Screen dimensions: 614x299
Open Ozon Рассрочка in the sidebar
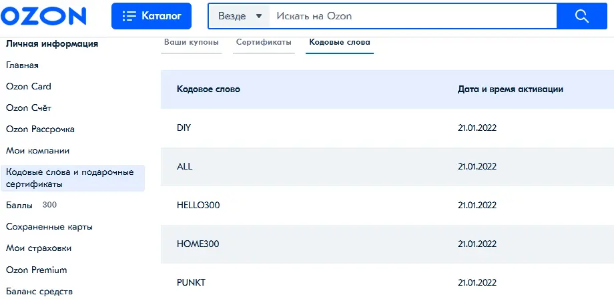pos(40,129)
